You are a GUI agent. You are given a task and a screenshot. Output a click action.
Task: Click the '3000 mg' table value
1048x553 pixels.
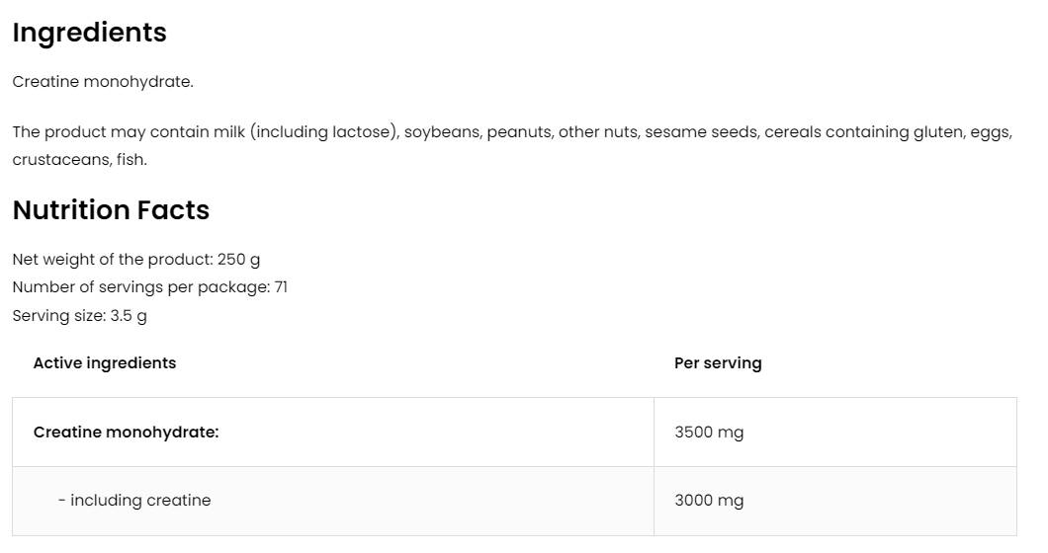tap(709, 501)
